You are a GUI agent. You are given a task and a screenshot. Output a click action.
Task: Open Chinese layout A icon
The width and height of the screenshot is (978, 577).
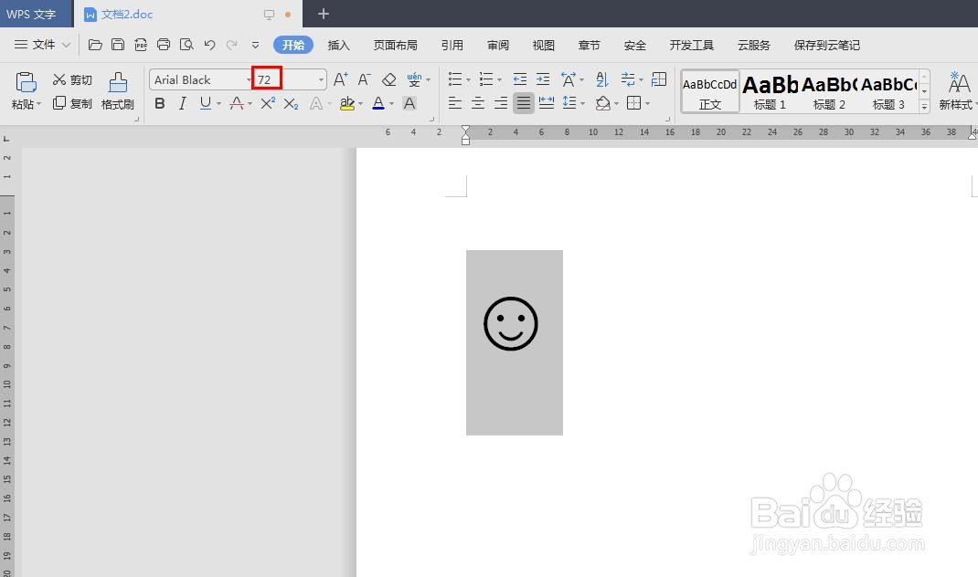point(569,79)
